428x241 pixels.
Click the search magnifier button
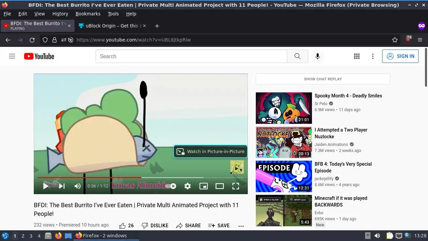click(x=297, y=56)
